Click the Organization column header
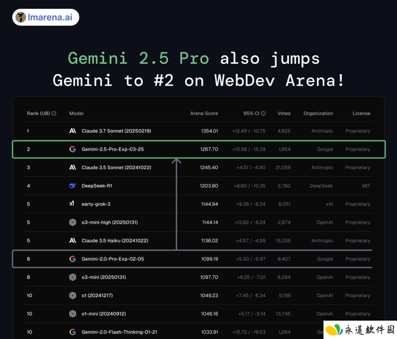This screenshot has height=339, width=397. coord(318,113)
